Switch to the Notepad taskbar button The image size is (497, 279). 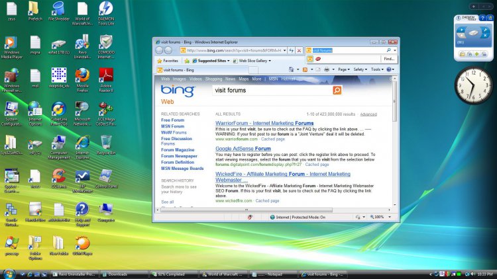[273, 274]
